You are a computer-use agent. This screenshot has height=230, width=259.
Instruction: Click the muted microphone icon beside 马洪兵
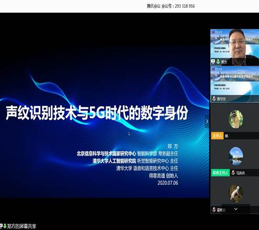pyautogui.click(x=233, y=173)
